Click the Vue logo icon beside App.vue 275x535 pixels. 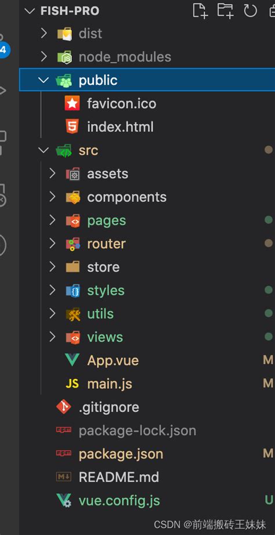coord(73,360)
